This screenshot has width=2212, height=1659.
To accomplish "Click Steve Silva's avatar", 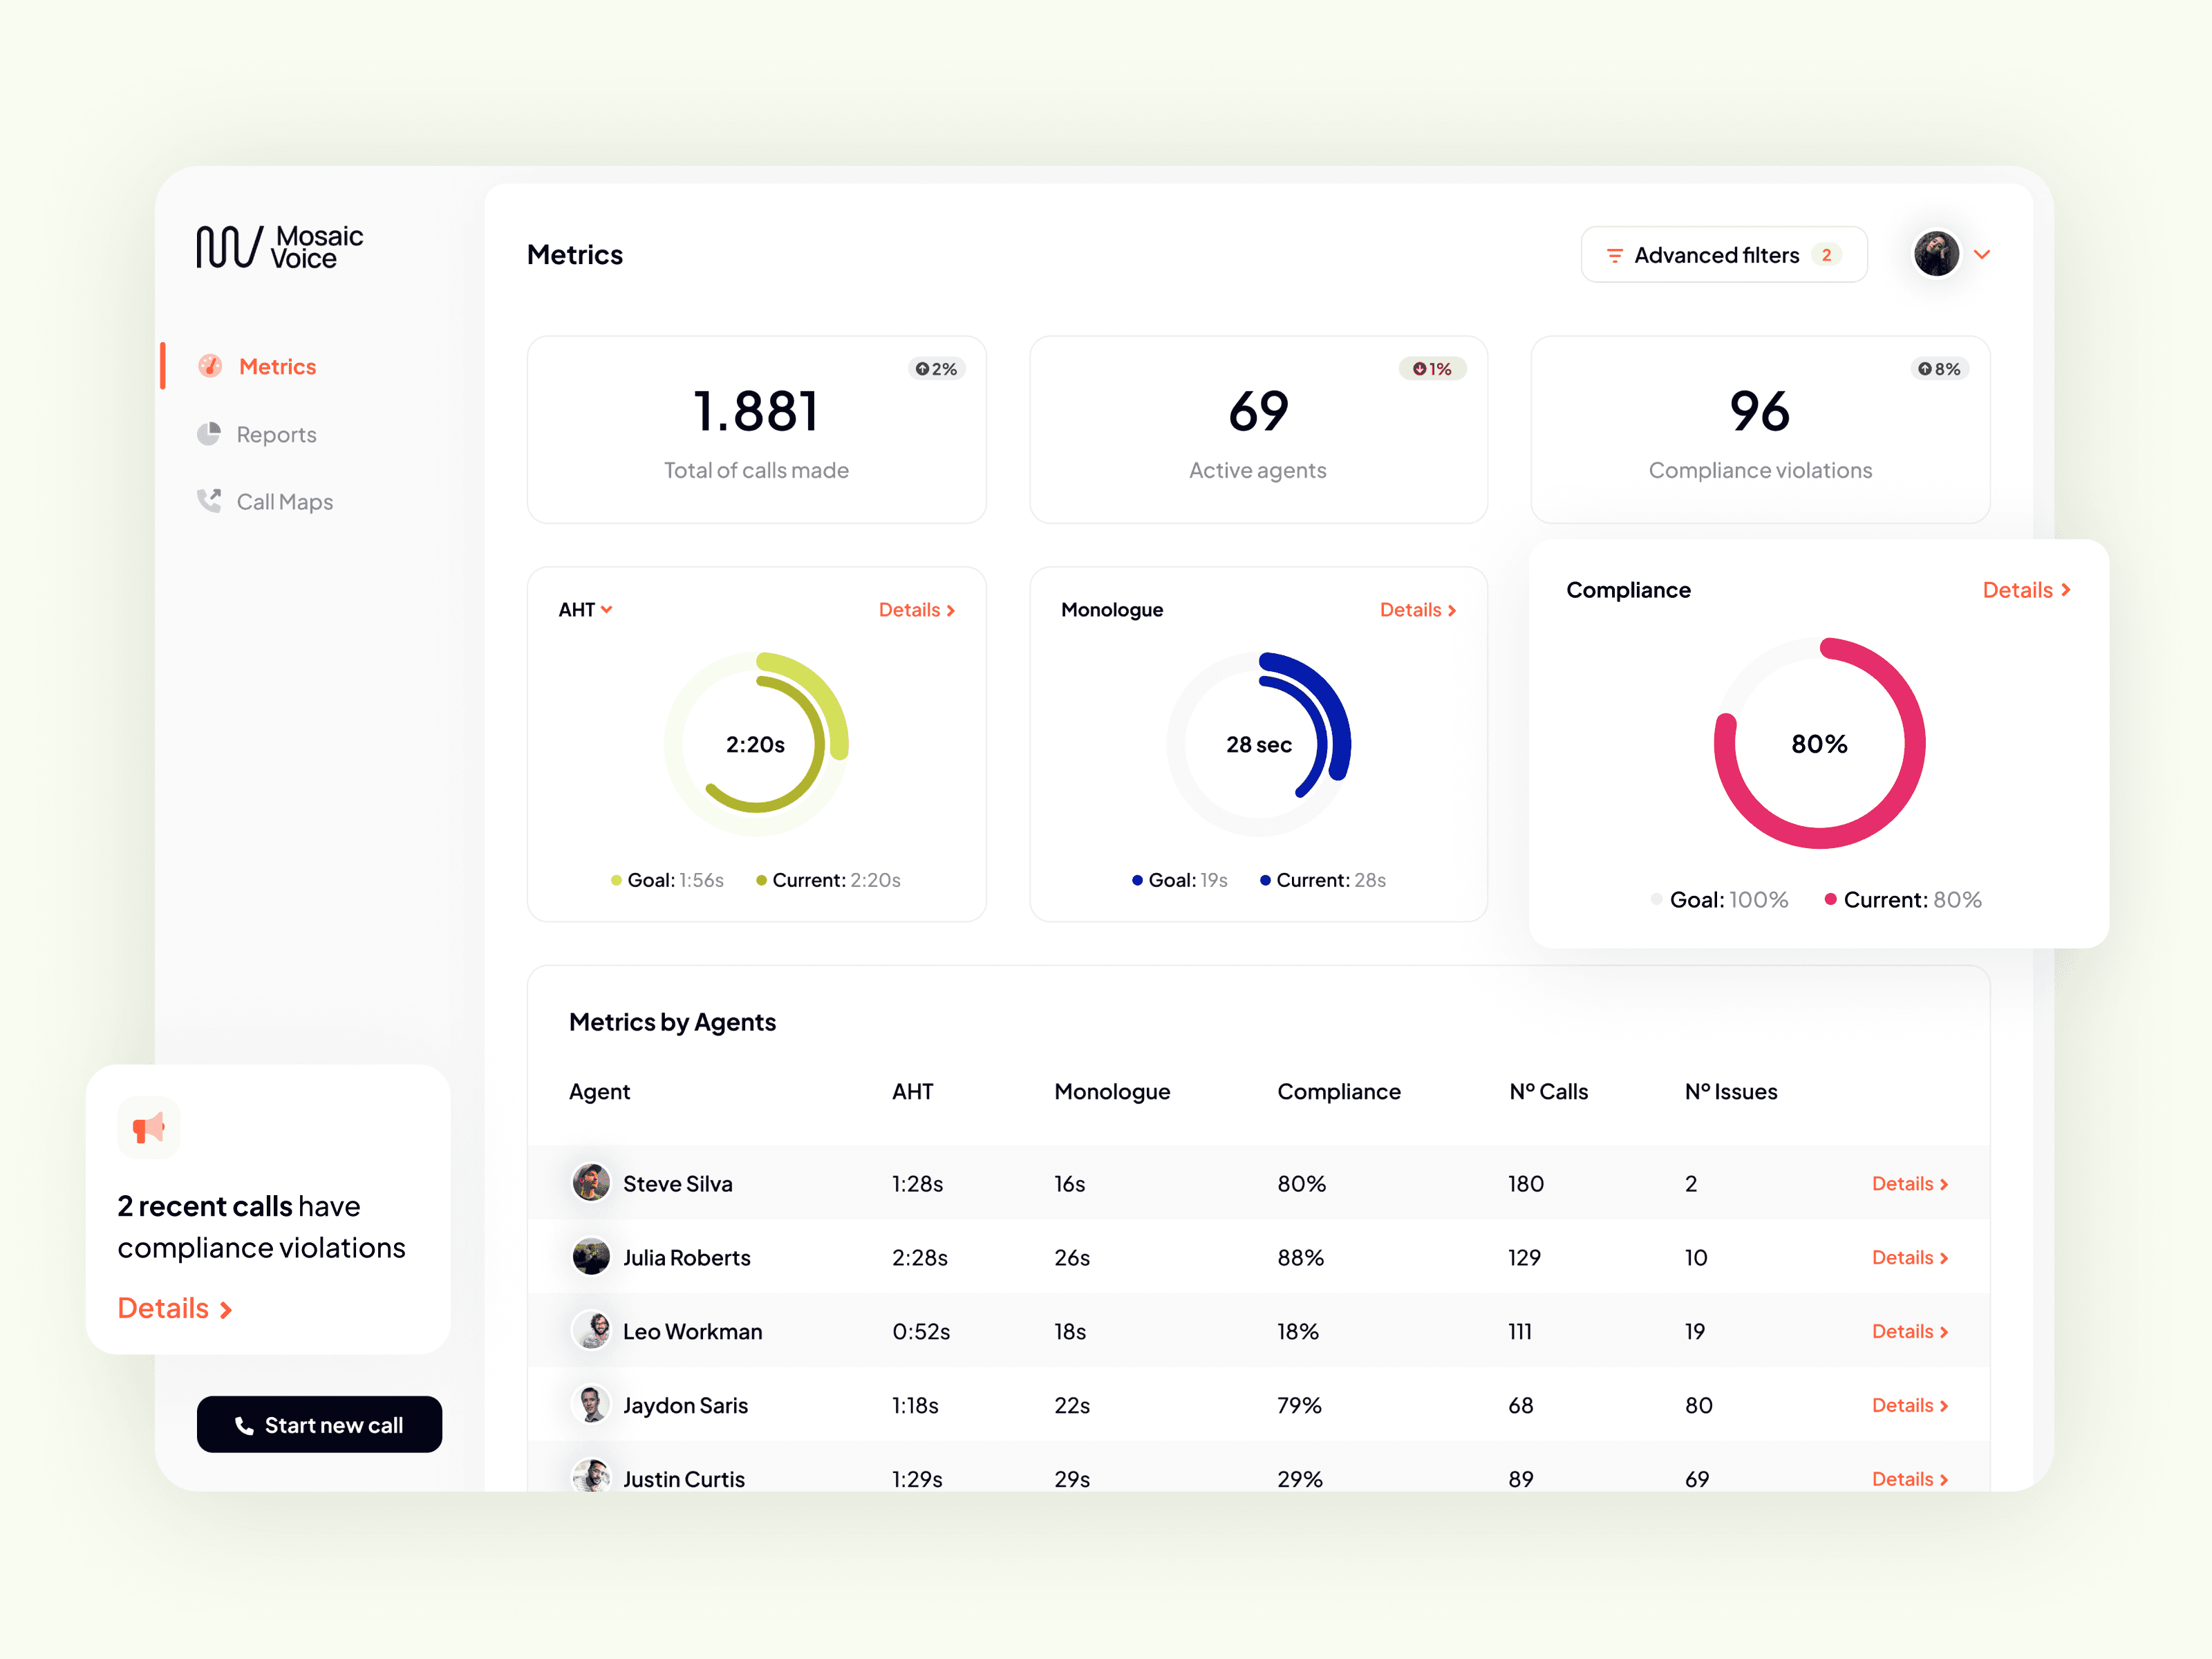I will (x=591, y=1183).
